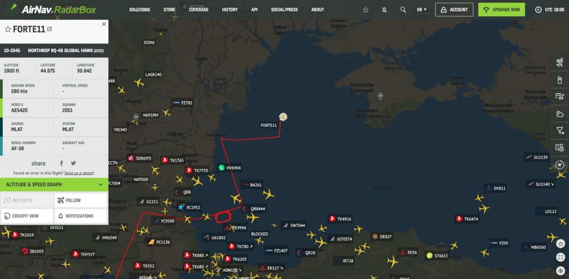Open the EN language dropdown

(422, 10)
